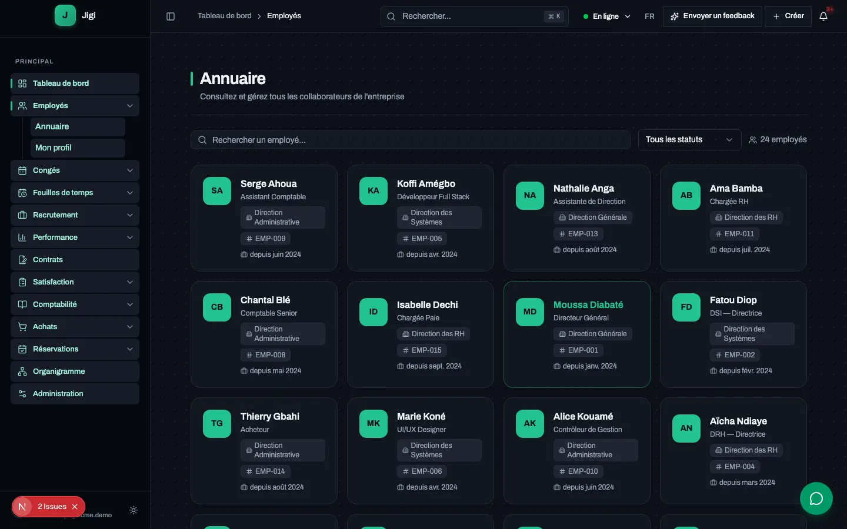The height and width of the screenshot is (529, 847).
Task: Open the chat bubble widget
Action: [816, 498]
